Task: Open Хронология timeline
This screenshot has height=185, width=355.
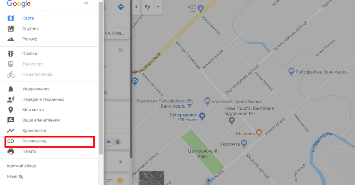Action: tap(49, 131)
